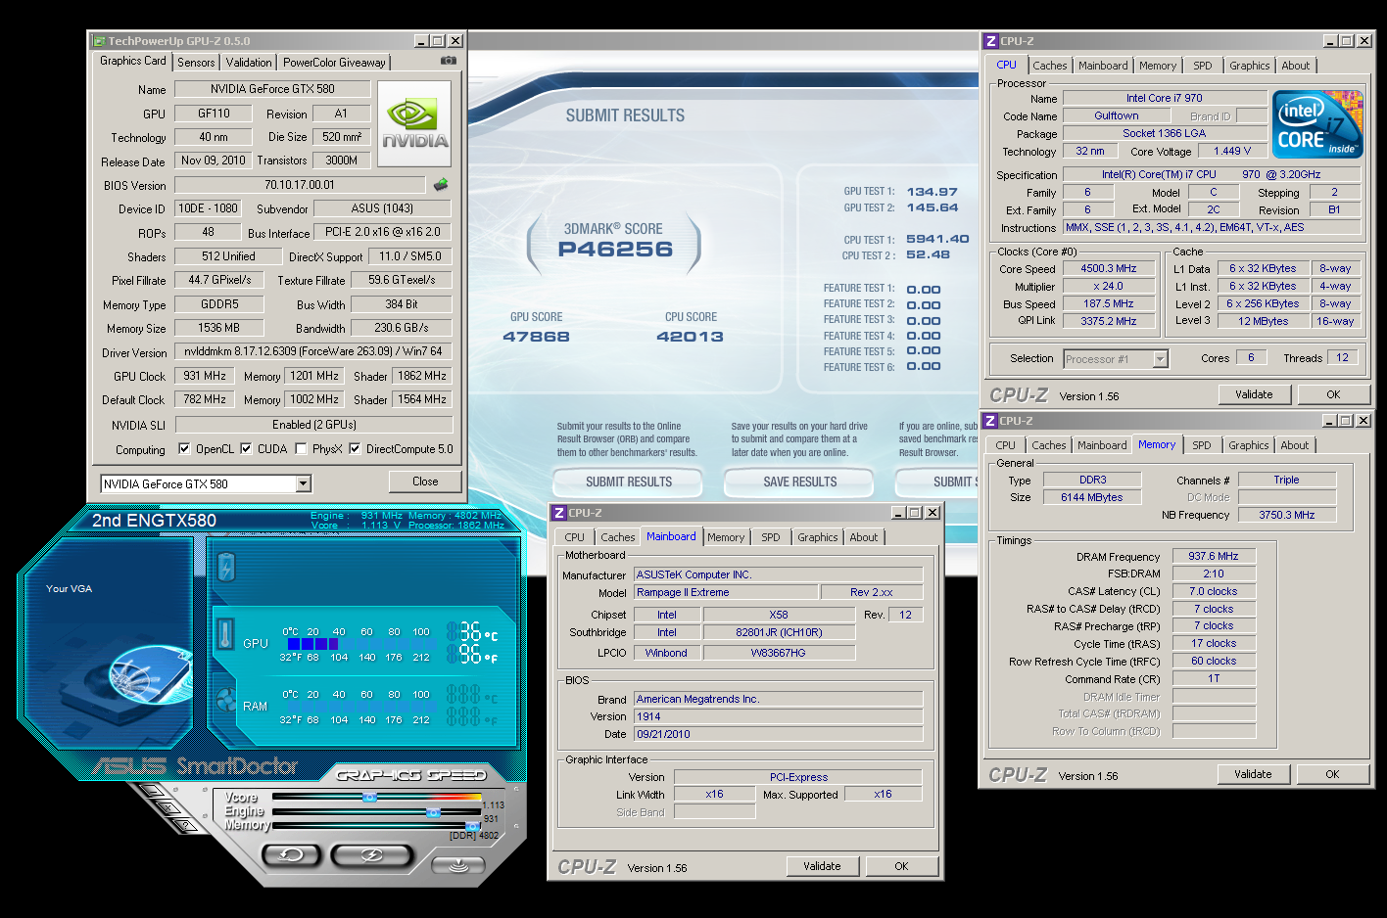The width and height of the screenshot is (1387, 918).
Task: Open the PowerColor Giveaway tab
Action: (x=334, y=63)
